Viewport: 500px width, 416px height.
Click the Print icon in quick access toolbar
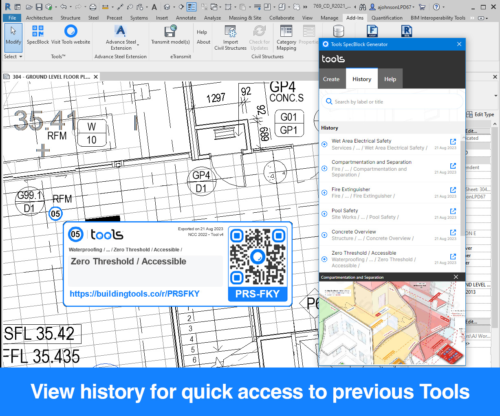[93, 7]
